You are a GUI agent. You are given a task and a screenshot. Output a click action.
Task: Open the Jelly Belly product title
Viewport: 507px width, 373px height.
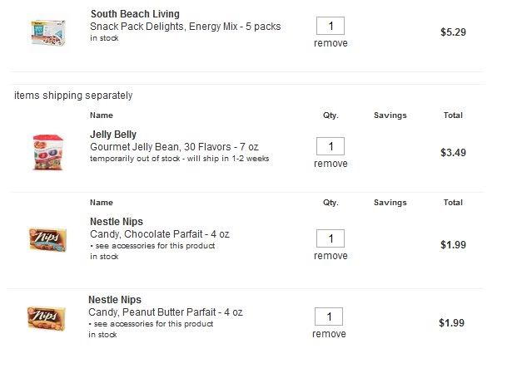coord(113,135)
